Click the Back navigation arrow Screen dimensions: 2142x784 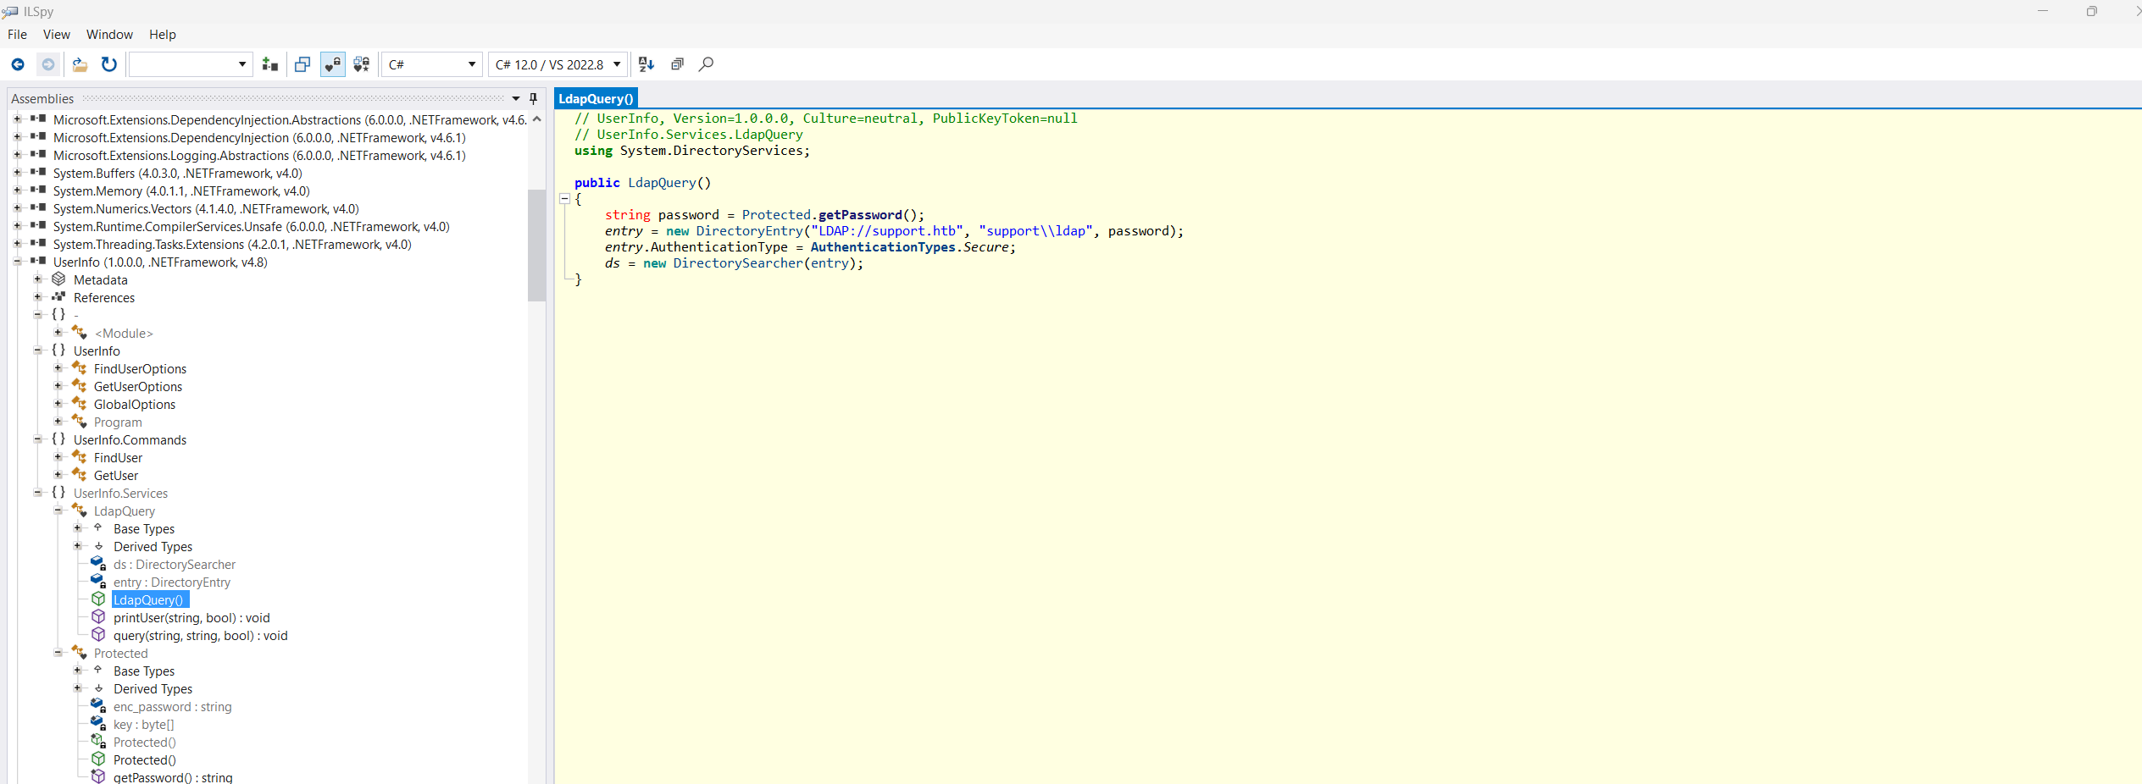18,64
